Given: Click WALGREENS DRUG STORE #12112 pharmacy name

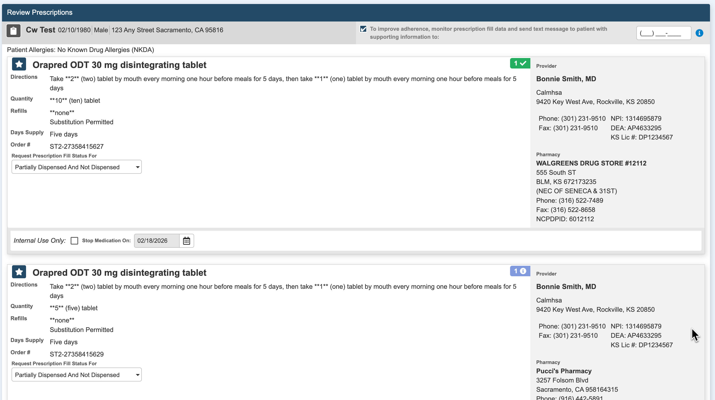Looking at the screenshot, I should point(591,163).
